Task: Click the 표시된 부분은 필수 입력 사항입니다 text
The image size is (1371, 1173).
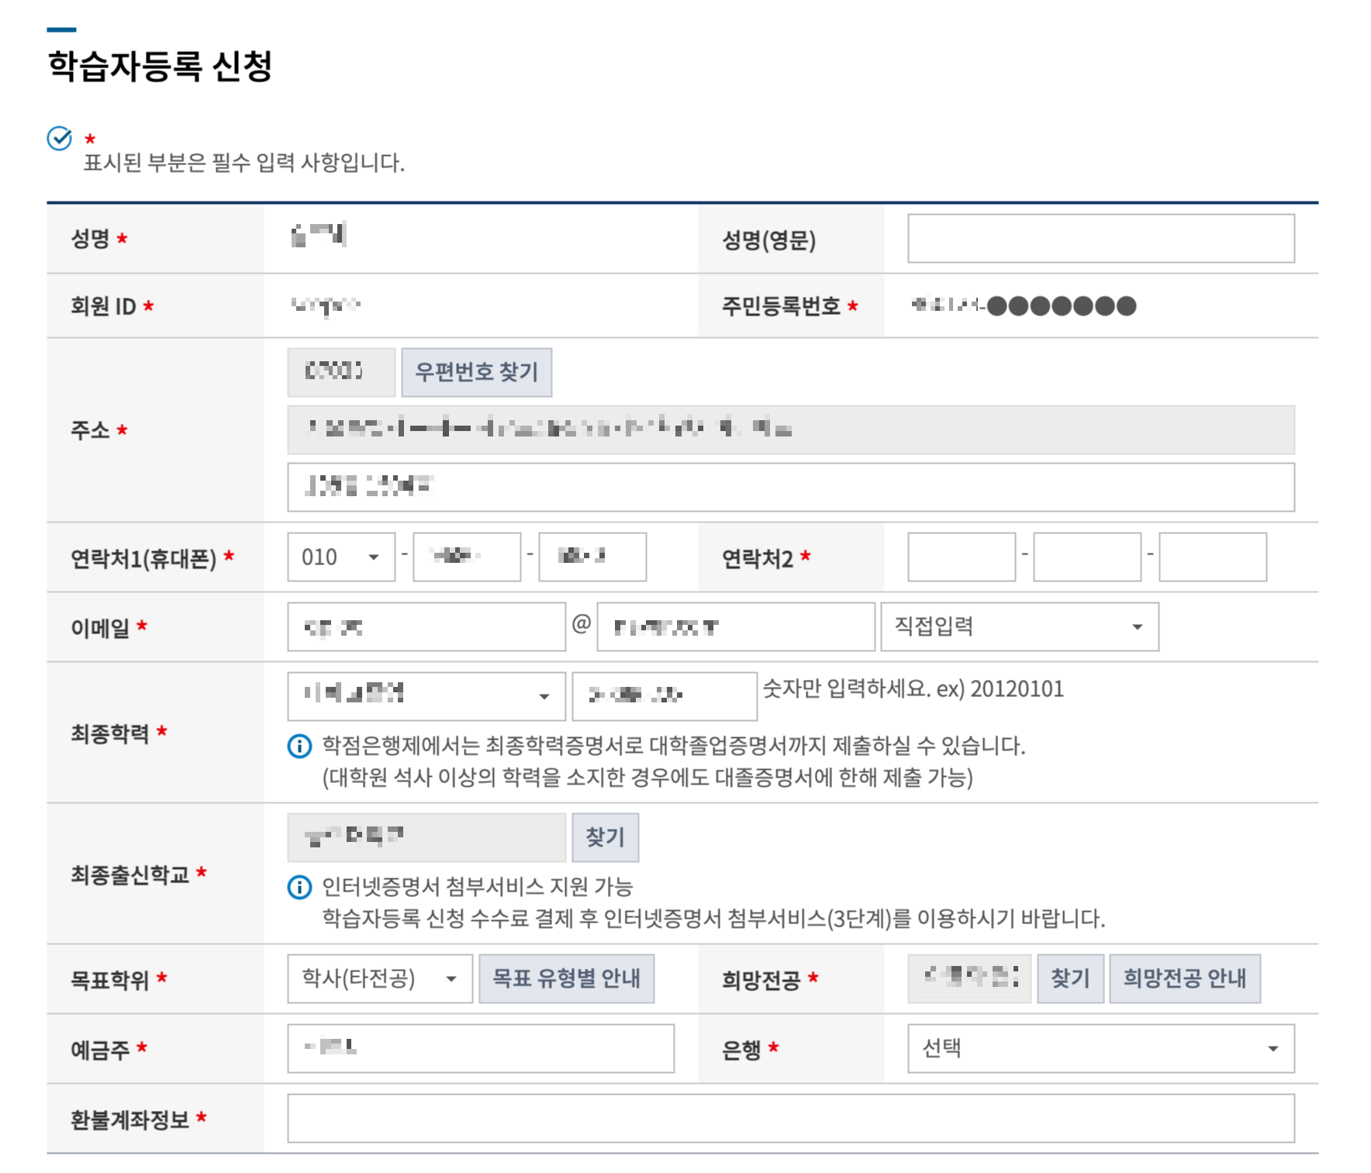Action: 244,163
